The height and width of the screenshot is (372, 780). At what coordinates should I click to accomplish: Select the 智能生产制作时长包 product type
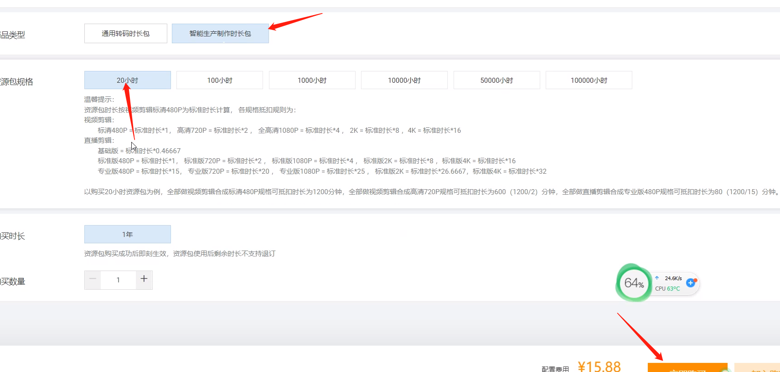point(220,34)
